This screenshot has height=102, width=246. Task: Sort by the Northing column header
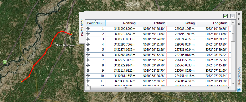pyautogui.click(x=121, y=23)
